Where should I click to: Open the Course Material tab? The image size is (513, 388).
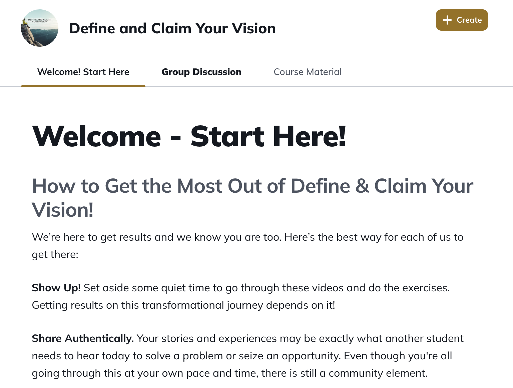[x=308, y=72]
